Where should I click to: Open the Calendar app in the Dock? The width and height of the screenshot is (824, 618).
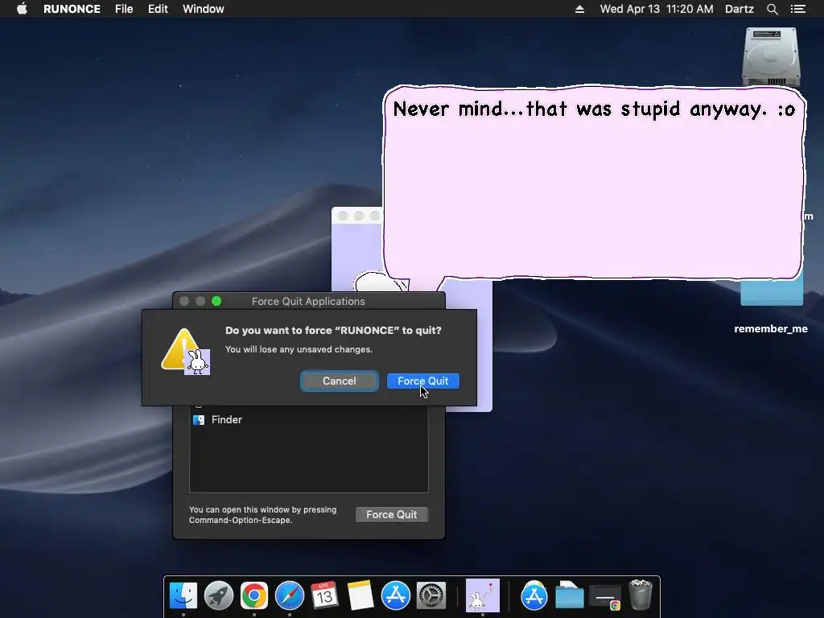pyautogui.click(x=324, y=596)
